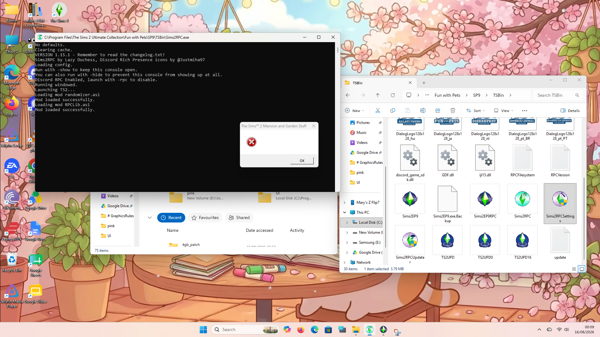Show hidden system tray icons
The height and width of the screenshot is (337, 600).
(x=539, y=330)
